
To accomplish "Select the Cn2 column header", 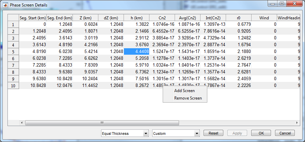I will [x=162, y=18].
